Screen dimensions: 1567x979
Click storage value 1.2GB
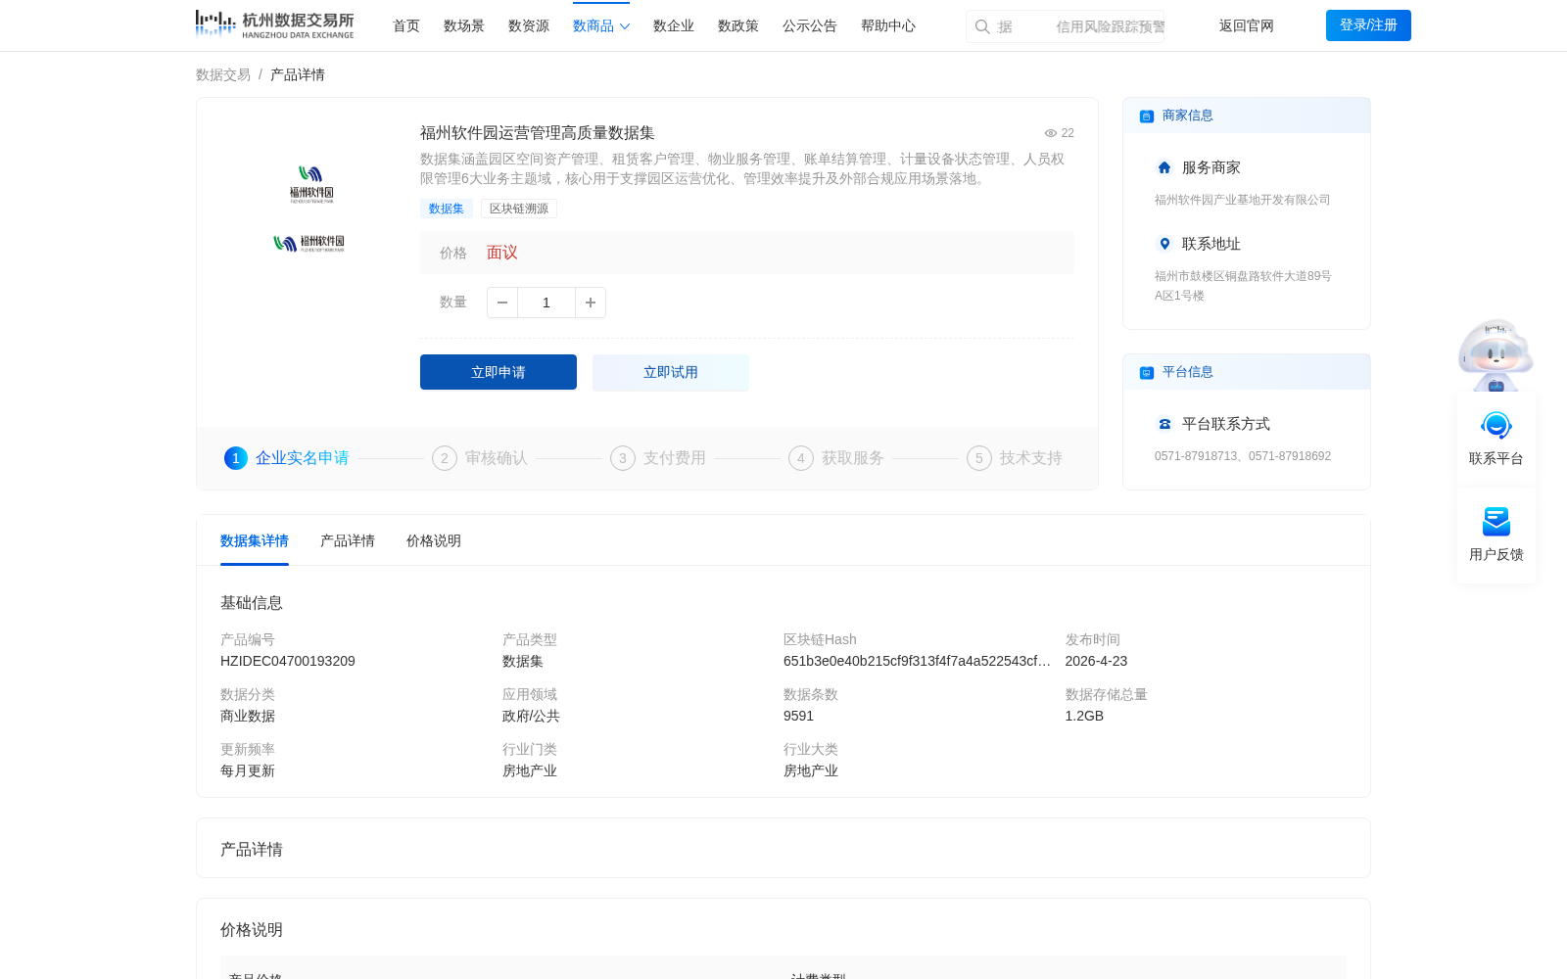[x=1084, y=716]
